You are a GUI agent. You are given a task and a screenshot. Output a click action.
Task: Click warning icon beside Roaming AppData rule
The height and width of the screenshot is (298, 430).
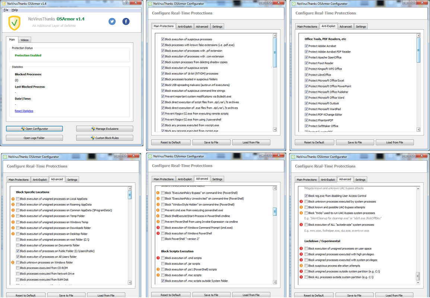[x=13, y=205]
